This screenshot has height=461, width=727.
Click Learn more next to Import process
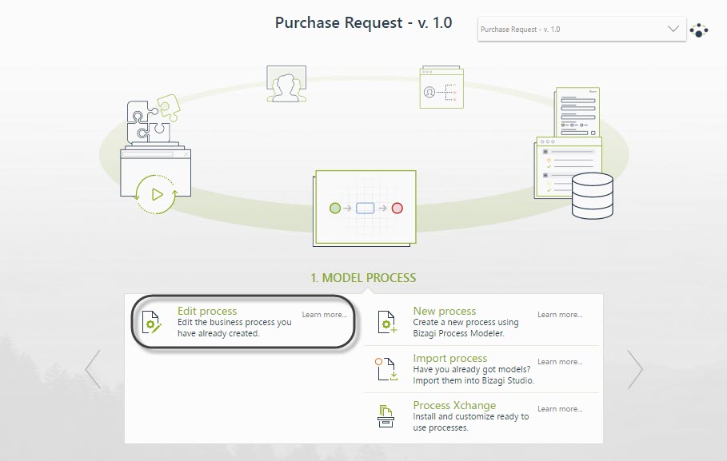560,362
